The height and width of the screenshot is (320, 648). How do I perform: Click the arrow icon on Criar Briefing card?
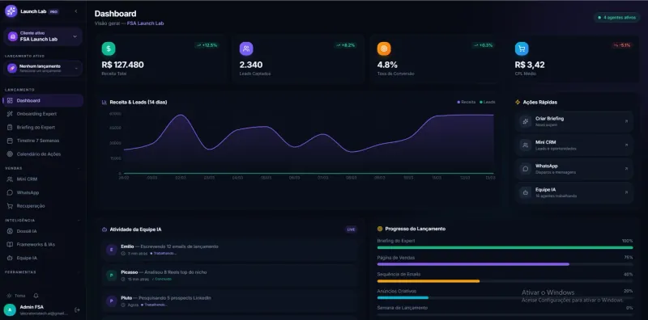click(x=626, y=121)
